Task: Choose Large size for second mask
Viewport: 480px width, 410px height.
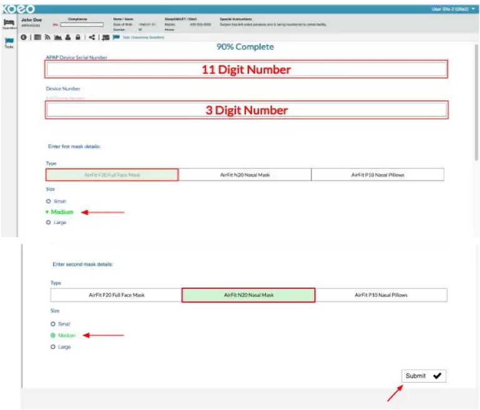Action: (61, 347)
